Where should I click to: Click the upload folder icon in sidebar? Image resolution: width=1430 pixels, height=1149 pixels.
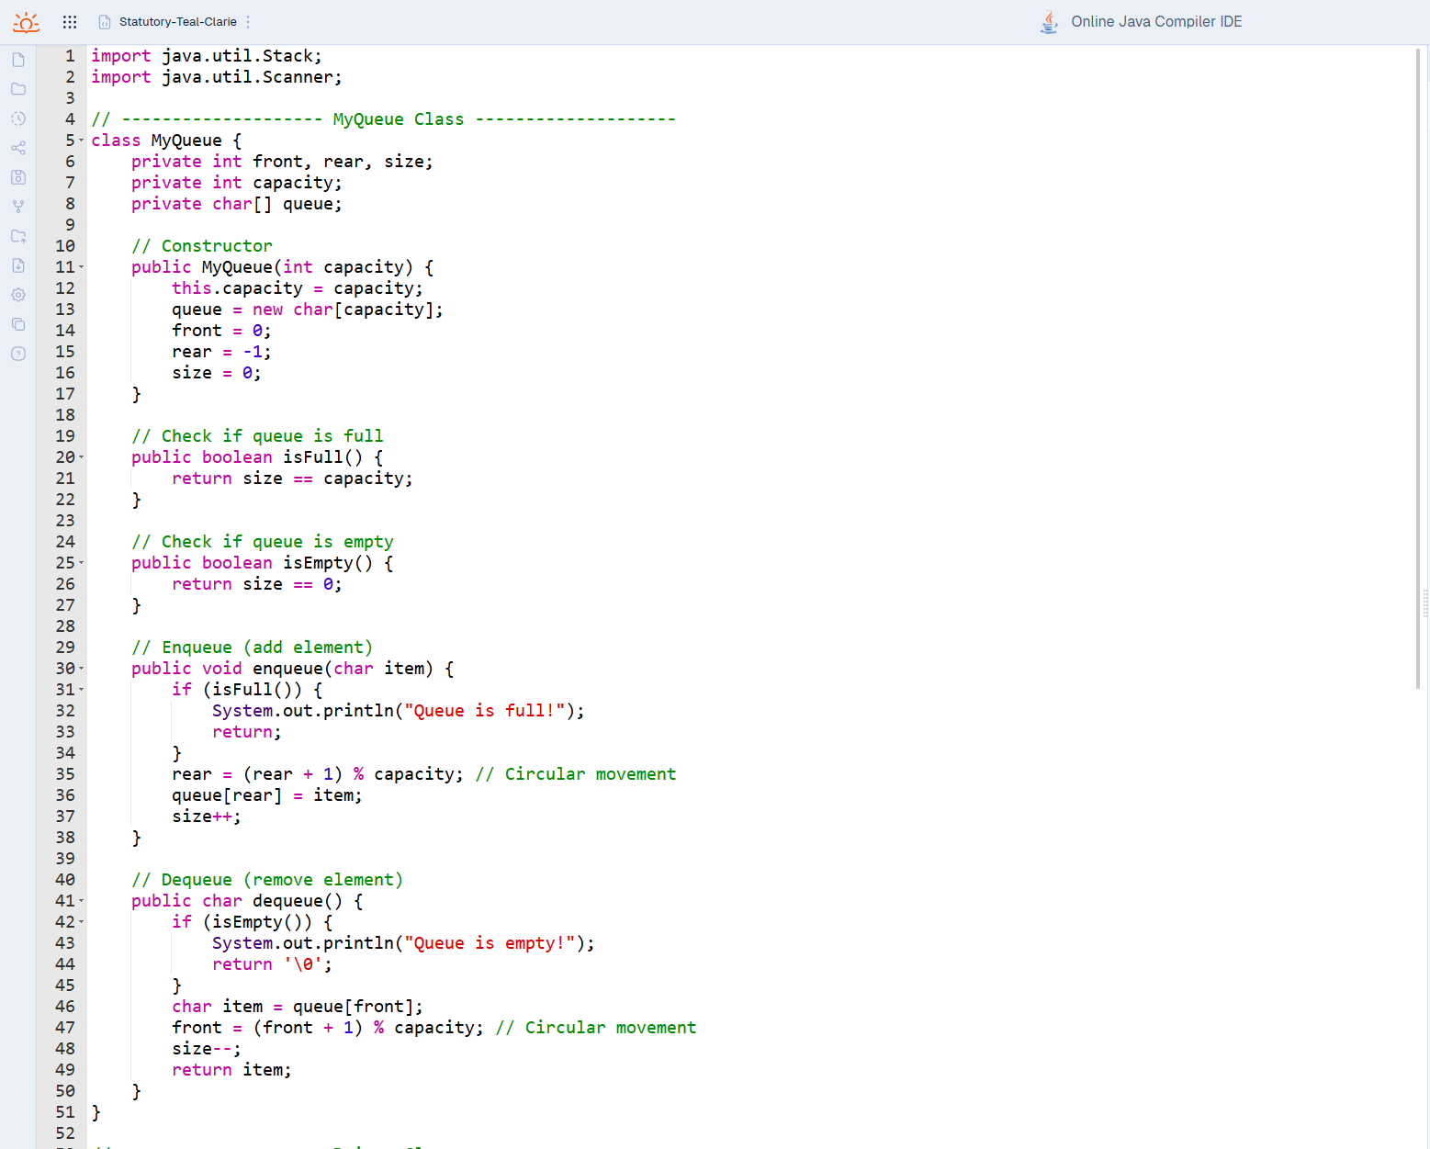tap(18, 236)
